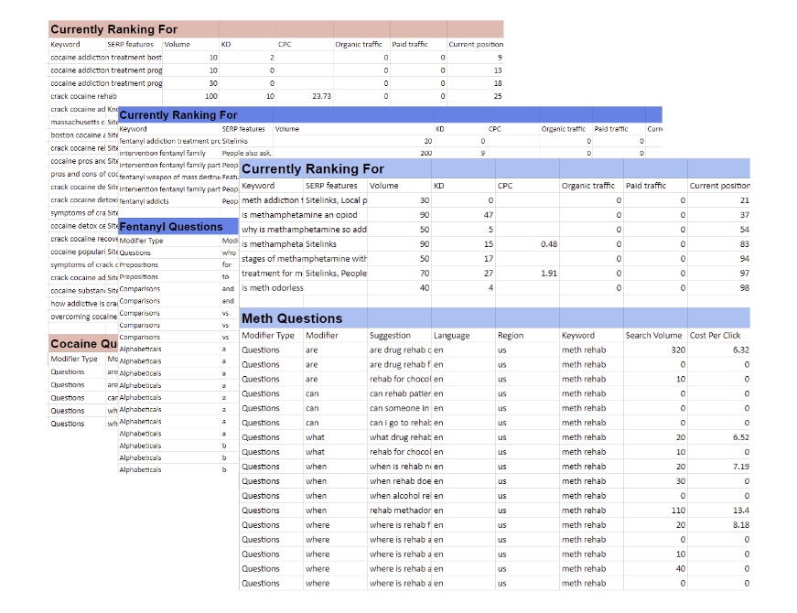Select the 'Suggestion' column header
The height and width of the screenshot is (613, 797).
tap(390, 336)
